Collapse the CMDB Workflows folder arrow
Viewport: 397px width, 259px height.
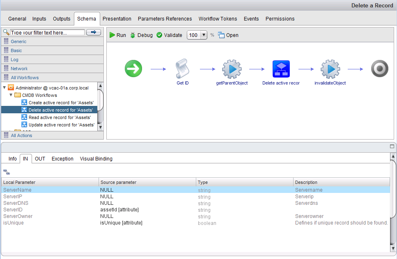(x=11, y=95)
